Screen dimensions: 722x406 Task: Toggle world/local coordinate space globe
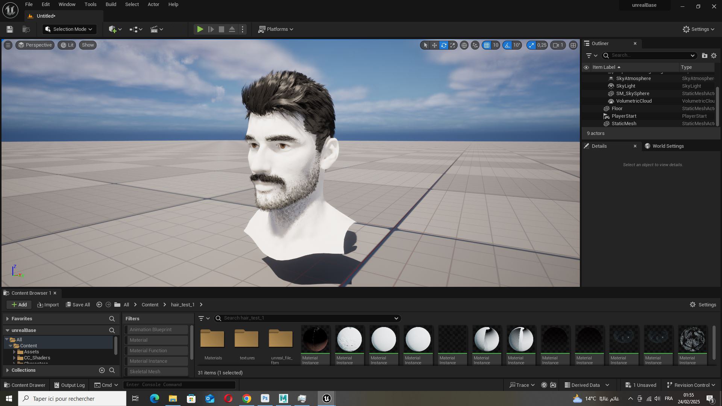(x=464, y=45)
